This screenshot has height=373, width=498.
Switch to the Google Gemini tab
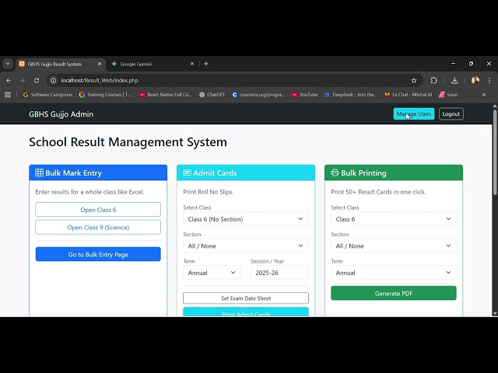(153, 64)
